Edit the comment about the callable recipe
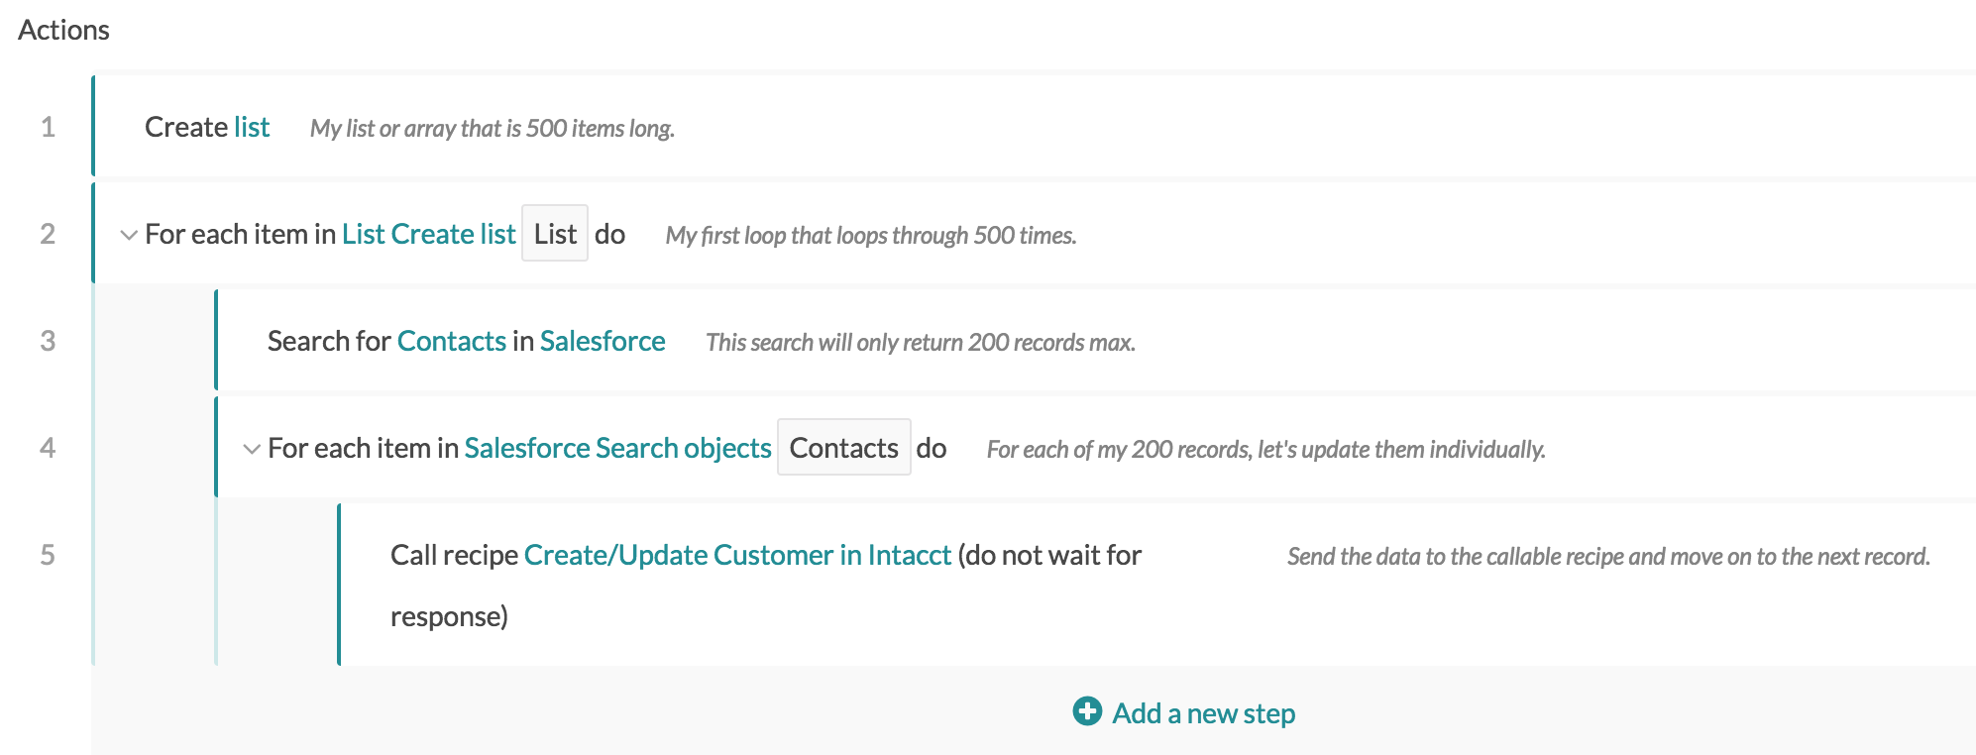This screenshot has height=755, width=1976. [x=1609, y=557]
